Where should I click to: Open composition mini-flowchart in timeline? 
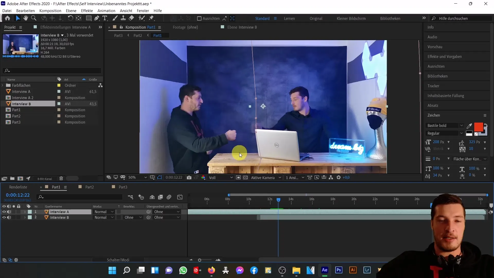tap(130, 197)
